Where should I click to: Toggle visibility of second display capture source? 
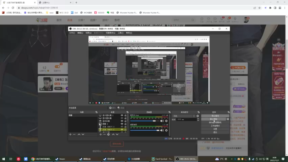coord(122,118)
